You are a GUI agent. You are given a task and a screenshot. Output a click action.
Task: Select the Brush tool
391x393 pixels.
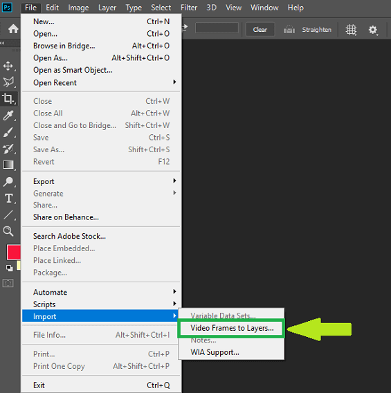(x=8, y=132)
